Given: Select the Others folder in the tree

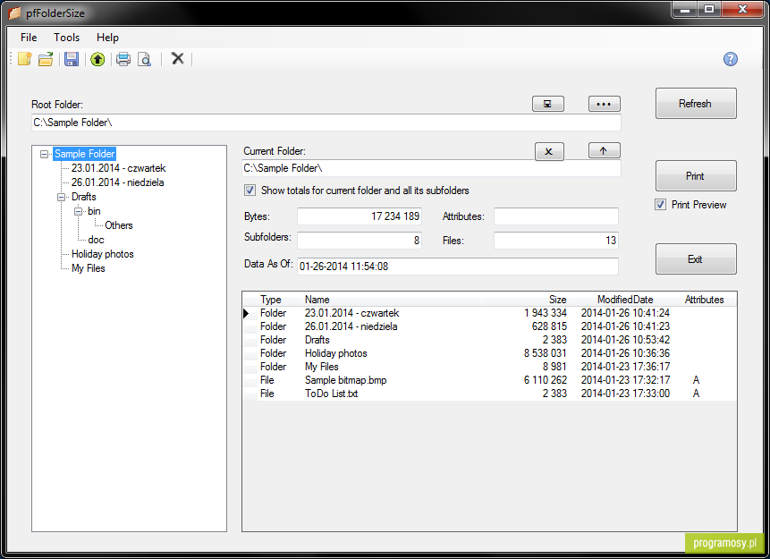Looking at the screenshot, I should (x=119, y=225).
